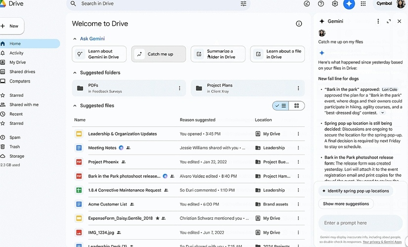Click the Enter a prompt here field
The height and width of the screenshot is (247, 408).
click(361, 223)
